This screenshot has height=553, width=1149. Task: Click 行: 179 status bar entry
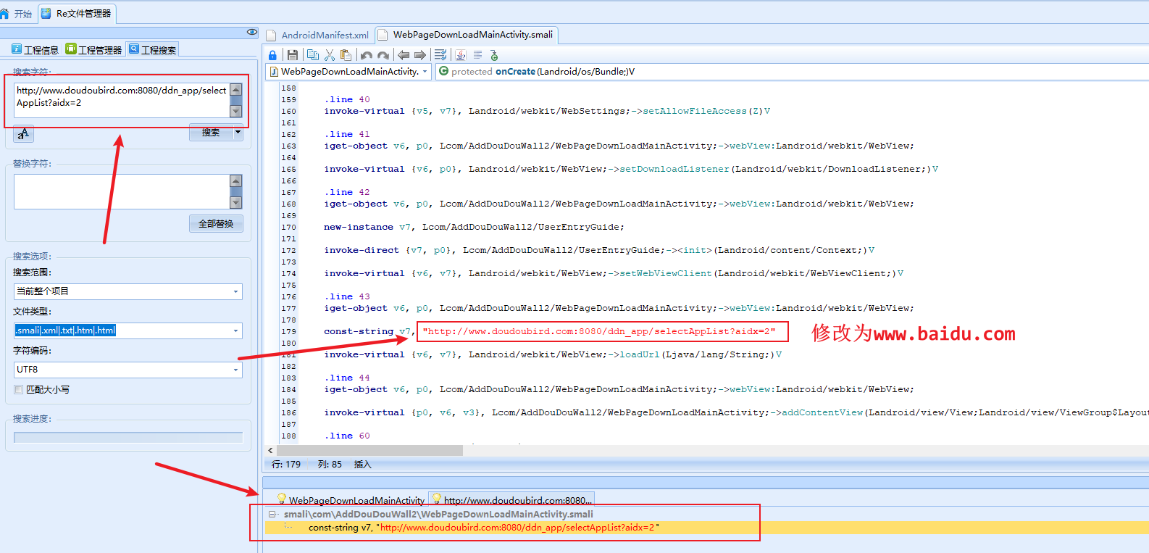click(286, 464)
